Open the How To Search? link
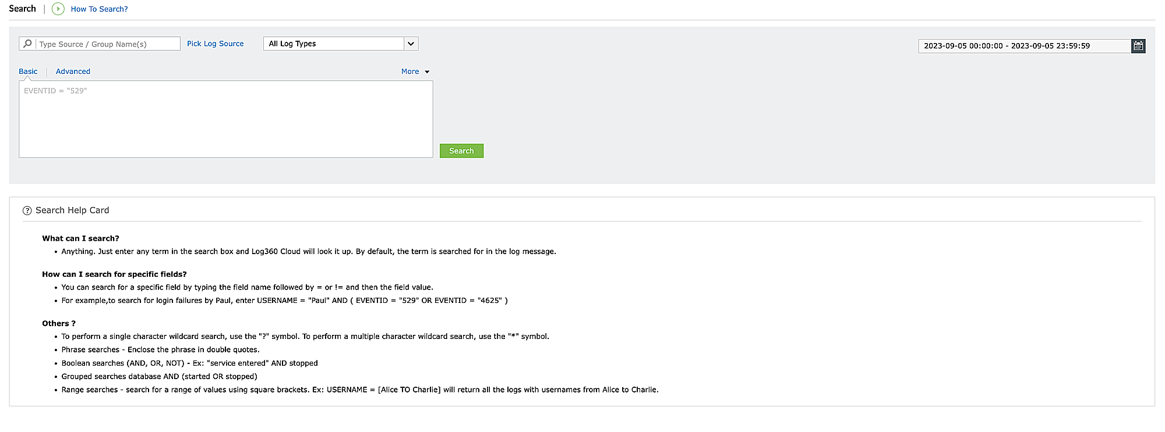 99,9
